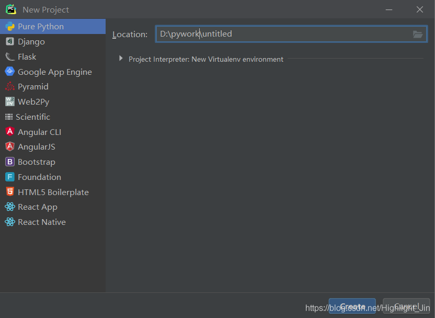Click the Google App Engine icon
Image resolution: width=435 pixels, height=318 pixels.
(10, 72)
